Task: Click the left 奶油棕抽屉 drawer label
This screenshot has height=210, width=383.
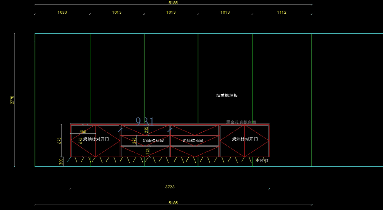Action: click(x=153, y=140)
